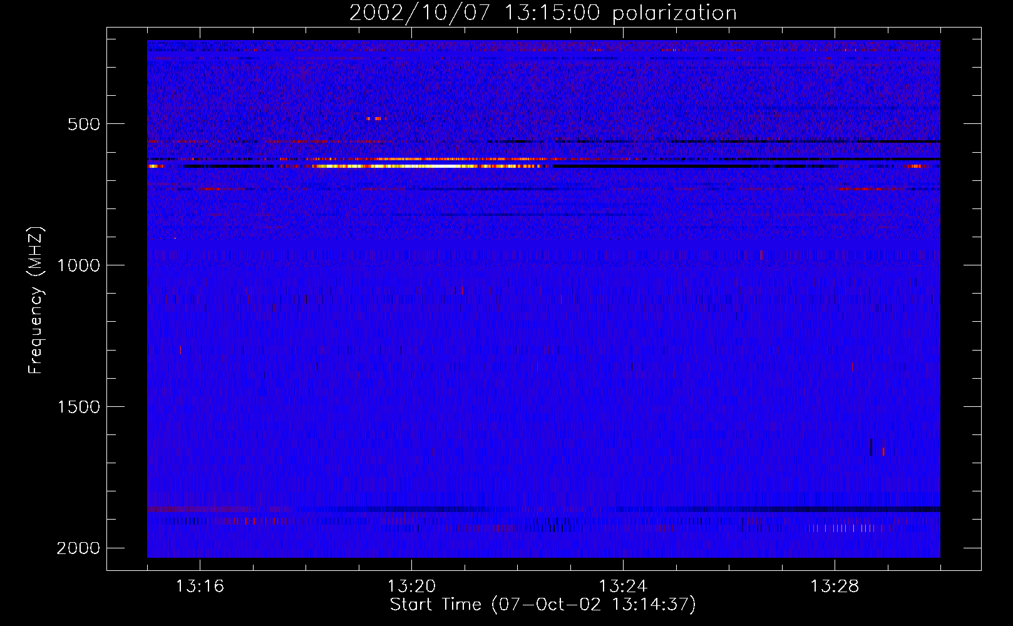Image resolution: width=1013 pixels, height=626 pixels.
Task: Click the 13:24 time tick label
Action: (x=623, y=587)
